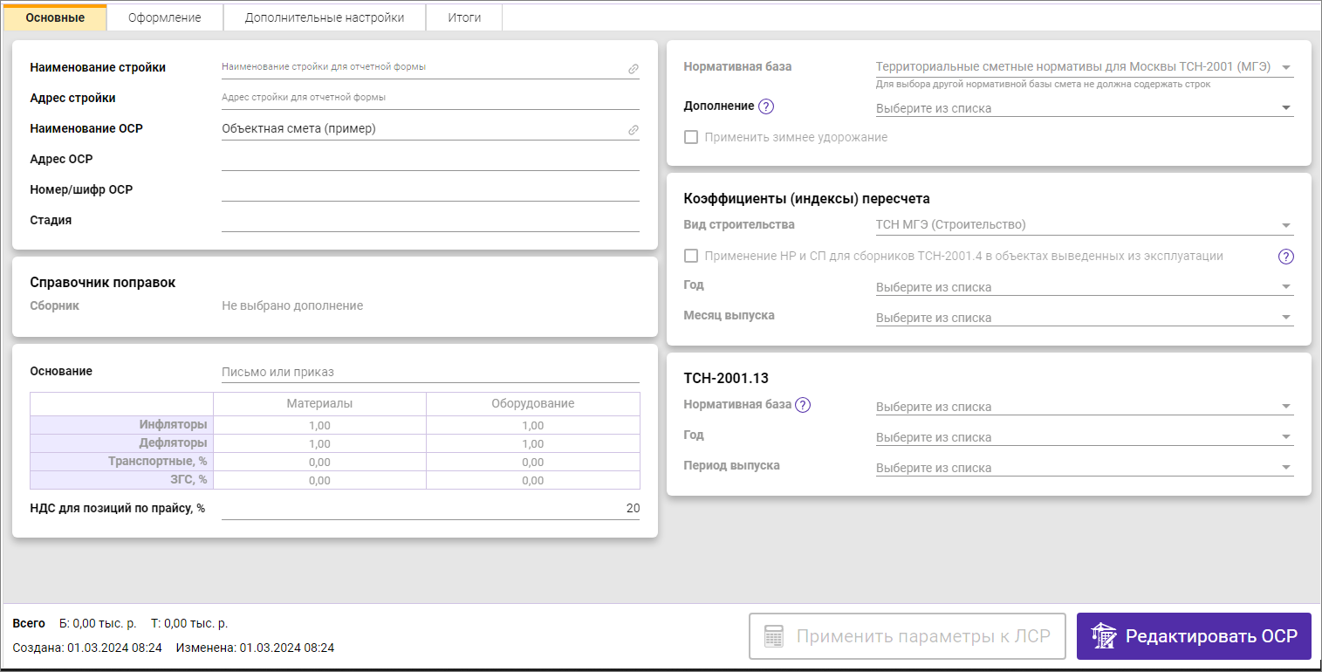Open help icon beside ТСН-2001.13 Нормативная база
1322x672 pixels.
[x=803, y=405]
